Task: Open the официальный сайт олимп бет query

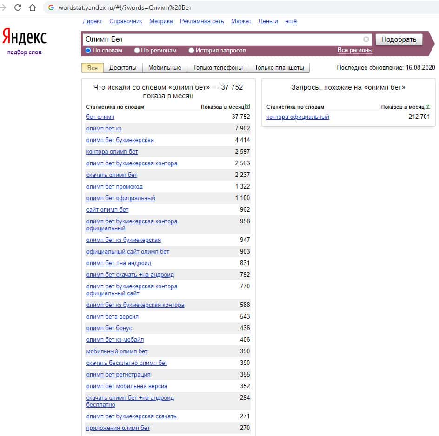Action: coord(128,252)
